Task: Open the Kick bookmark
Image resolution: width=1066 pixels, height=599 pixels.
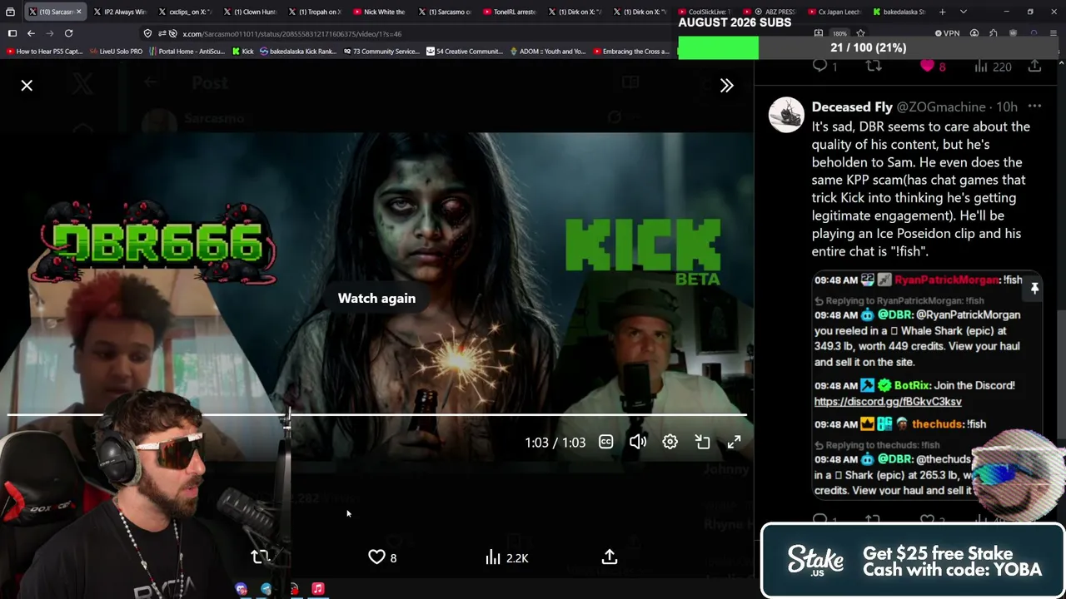Action: (x=242, y=52)
